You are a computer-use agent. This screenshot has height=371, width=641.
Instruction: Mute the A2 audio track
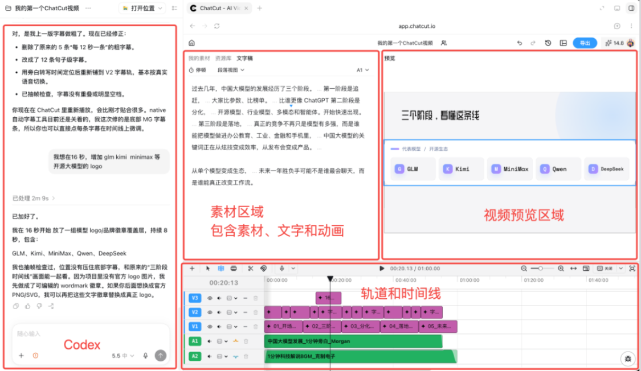[x=210, y=356]
